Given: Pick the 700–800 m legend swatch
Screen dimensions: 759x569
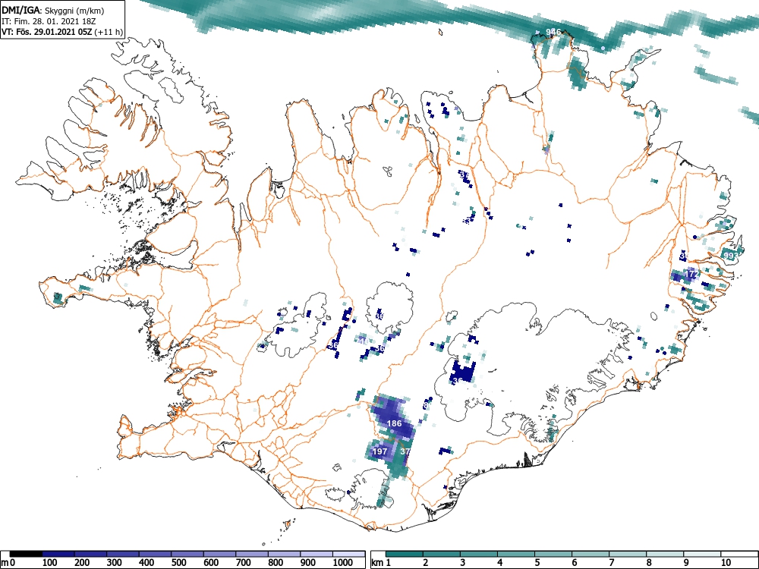Looking at the screenshot, I should (x=252, y=554).
